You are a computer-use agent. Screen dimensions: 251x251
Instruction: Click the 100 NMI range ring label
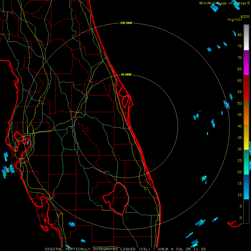pyautogui.click(x=126, y=23)
